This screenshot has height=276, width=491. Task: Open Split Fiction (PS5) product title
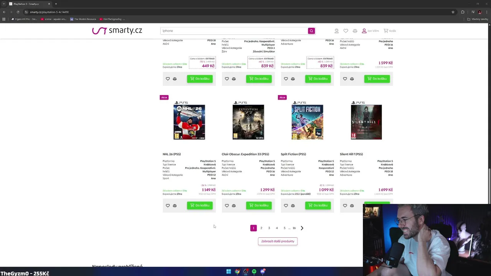pyautogui.click(x=293, y=154)
